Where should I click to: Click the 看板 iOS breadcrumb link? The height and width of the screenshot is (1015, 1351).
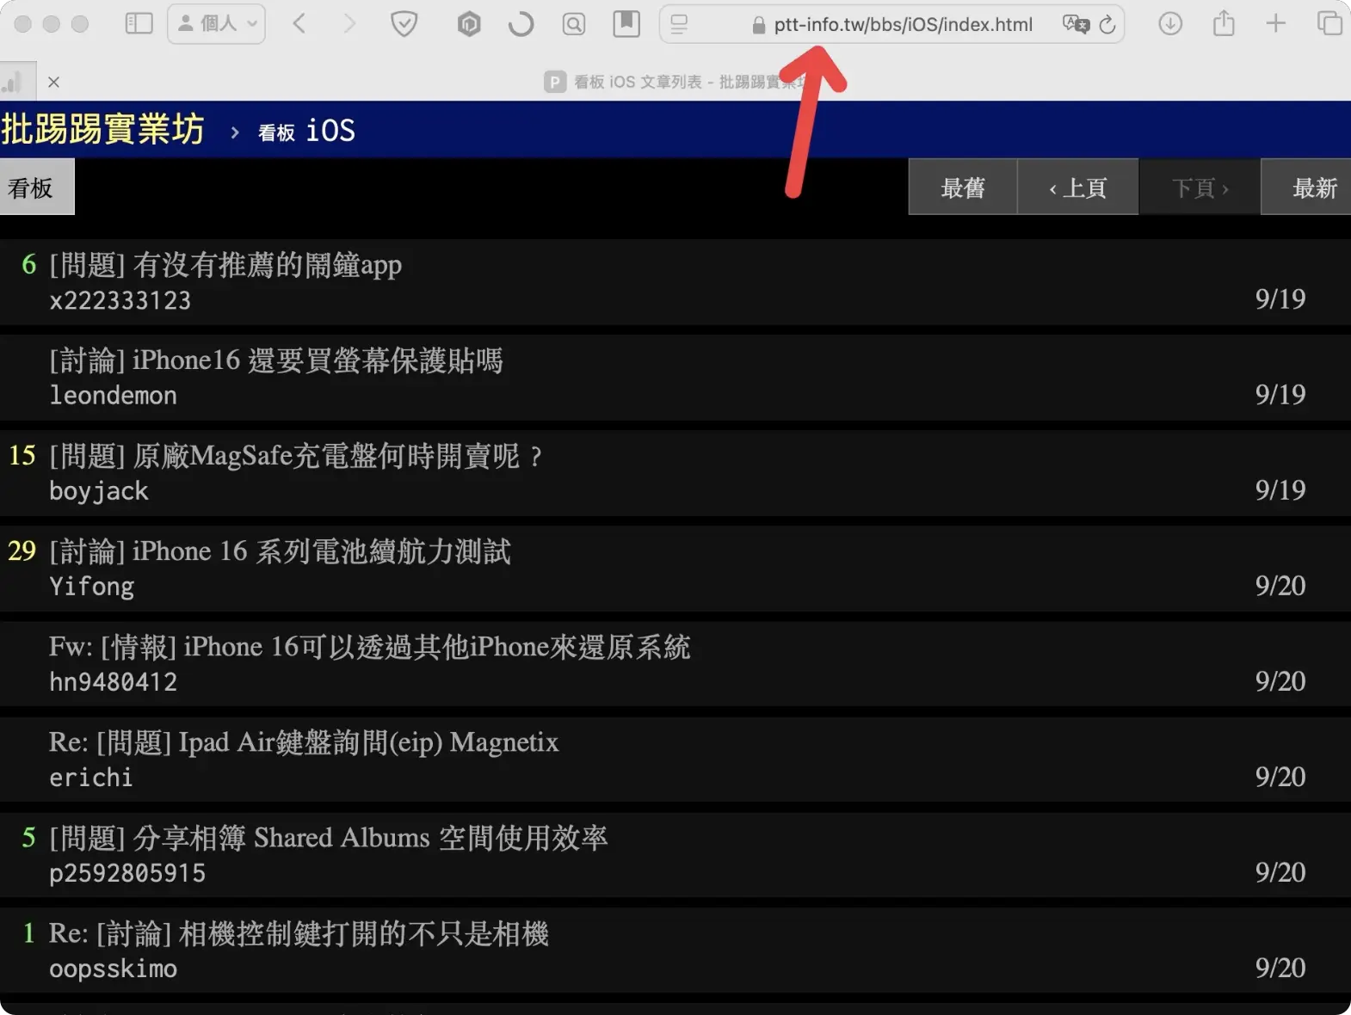point(306,131)
